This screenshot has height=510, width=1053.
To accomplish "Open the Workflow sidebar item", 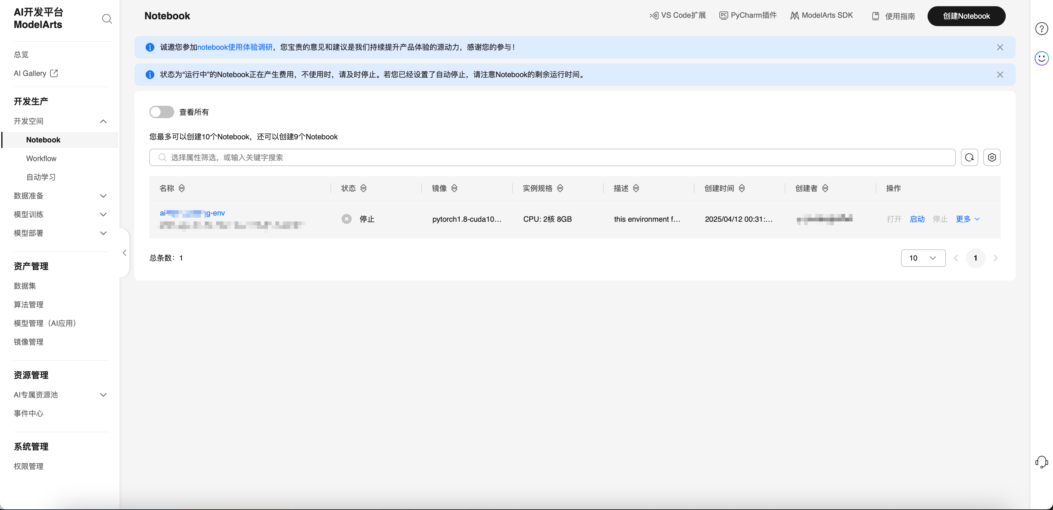I will point(41,159).
